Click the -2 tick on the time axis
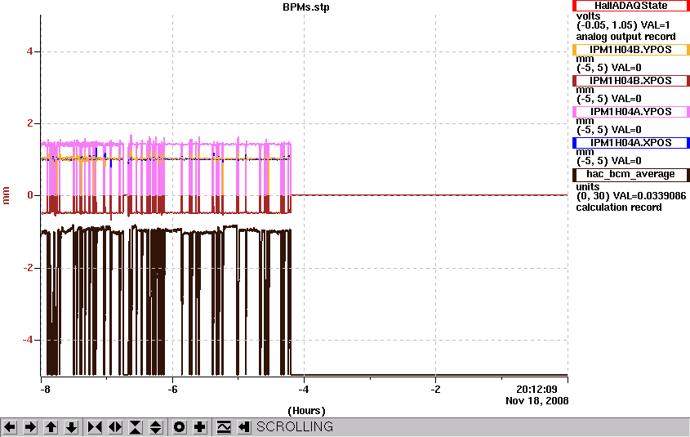Image resolution: width=690 pixels, height=437 pixels. 435,390
